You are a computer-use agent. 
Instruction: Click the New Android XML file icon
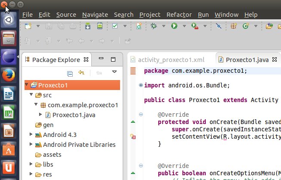[139, 26]
